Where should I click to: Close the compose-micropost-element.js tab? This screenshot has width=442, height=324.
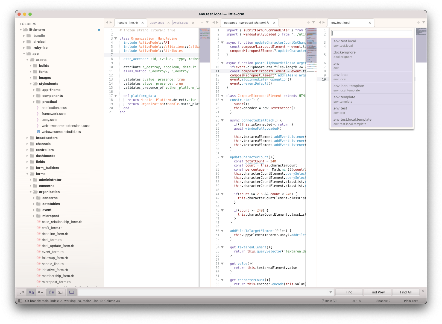(274, 23)
